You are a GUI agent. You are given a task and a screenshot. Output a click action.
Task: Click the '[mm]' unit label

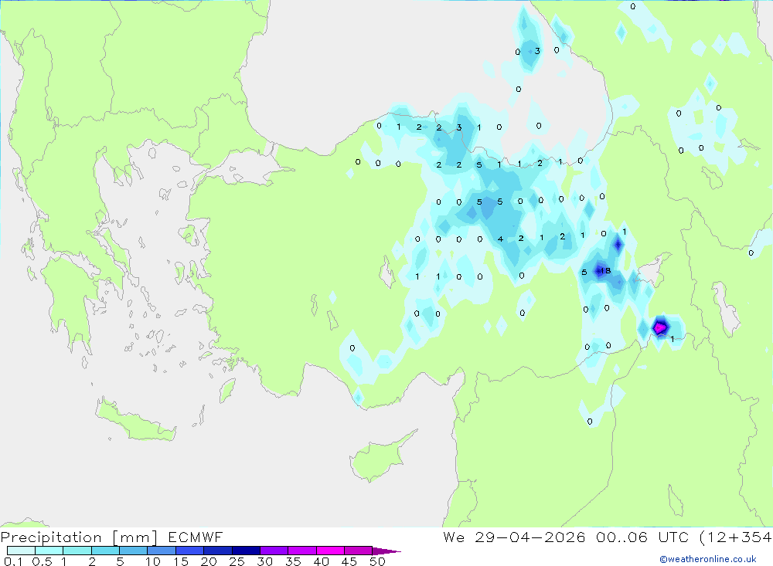pos(135,537)
